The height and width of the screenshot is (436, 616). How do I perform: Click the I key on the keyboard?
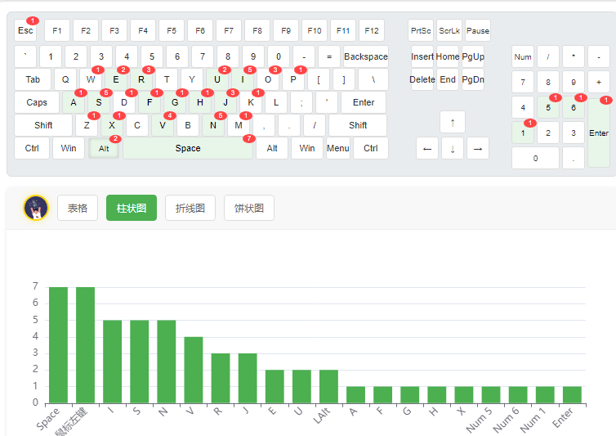[243, 79]
